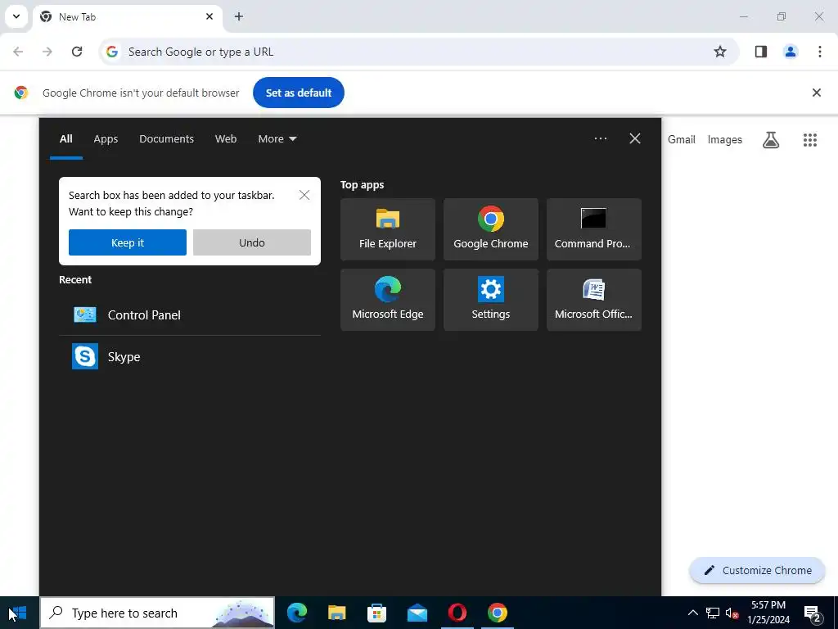
Task: Expand the More dropdown in search panel
Action: (x=277, y=139)
